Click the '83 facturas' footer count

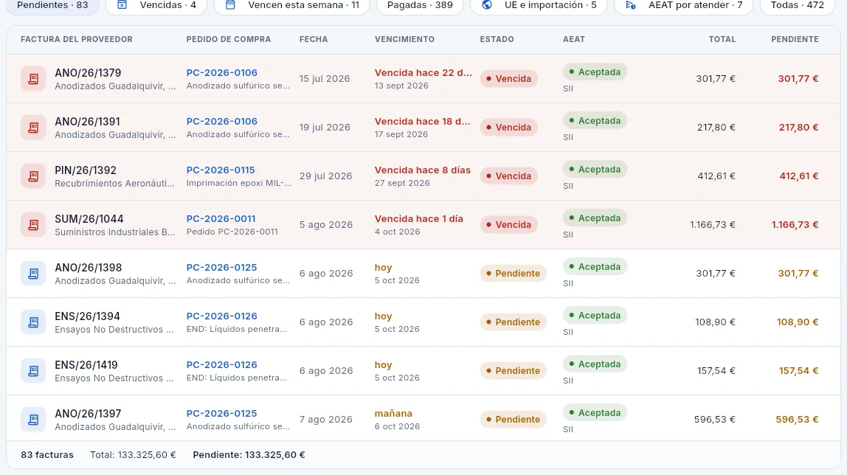47,455
